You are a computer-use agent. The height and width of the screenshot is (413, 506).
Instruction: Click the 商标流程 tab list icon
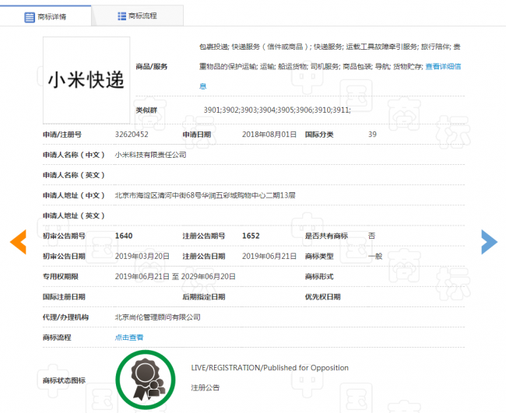tap(121, 16)
